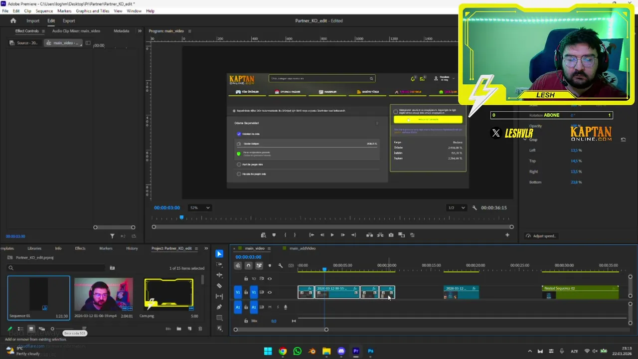Viewport: 638px width, 359px height.
Task: Select the Pen tool
Action: (219, 307)
